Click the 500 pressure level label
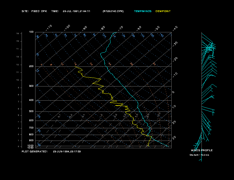234x180 pixels. pos(31,111)
